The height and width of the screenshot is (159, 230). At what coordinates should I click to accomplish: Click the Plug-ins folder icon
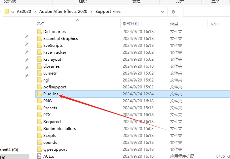click(x=39, y=94)
